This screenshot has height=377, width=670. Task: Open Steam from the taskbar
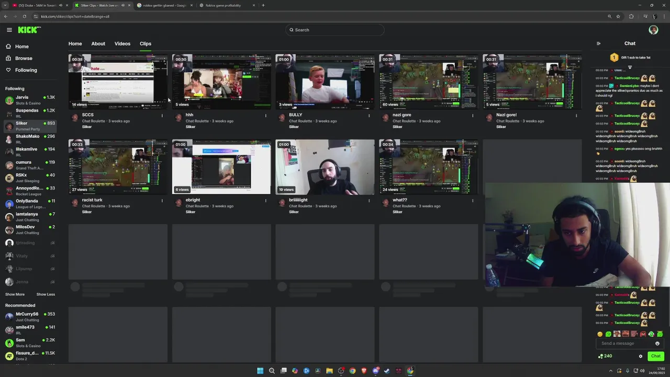[x=387, y=371]
